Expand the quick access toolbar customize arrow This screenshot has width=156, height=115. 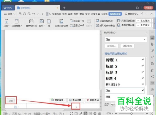pos(42,14)
